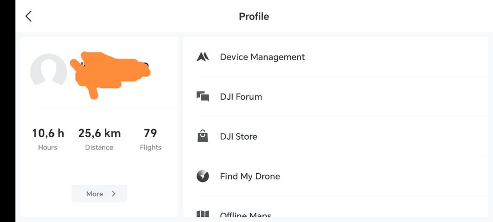493x222 pixels.
Task: Open the Offline Maps entry
Action: click(x=245, y=215)
